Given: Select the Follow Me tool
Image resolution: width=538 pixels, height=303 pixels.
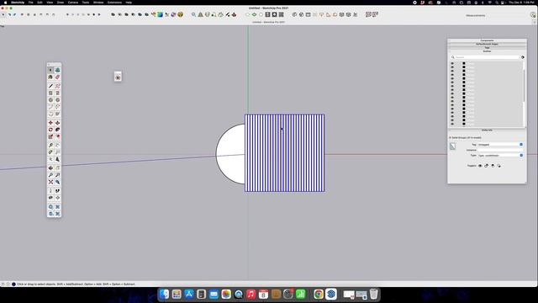Looking at the screenshot, I should tap(58, 130).
